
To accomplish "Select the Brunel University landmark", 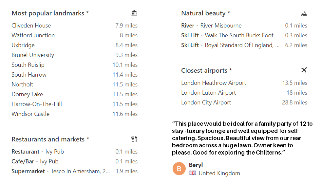I will click(33, 55).
